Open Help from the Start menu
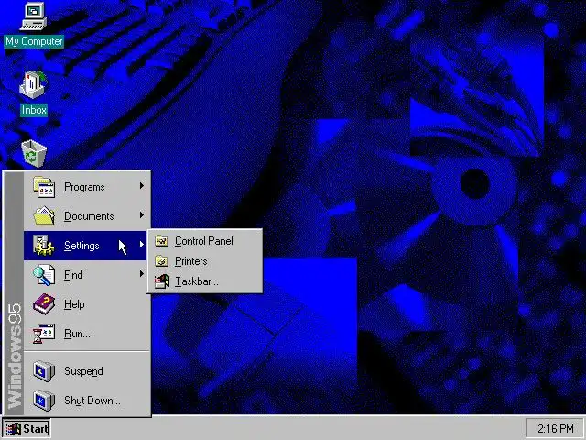586x440 pixels. click(x=87, y=304)
